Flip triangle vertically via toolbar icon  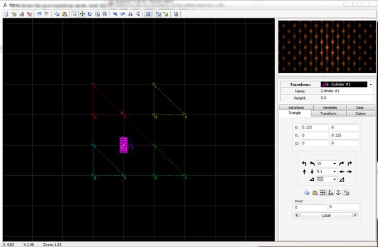click(x=137, y=14)
